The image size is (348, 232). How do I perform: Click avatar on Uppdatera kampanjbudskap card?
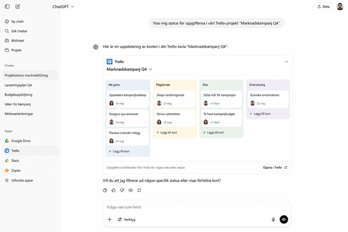(x=111, y=103)
